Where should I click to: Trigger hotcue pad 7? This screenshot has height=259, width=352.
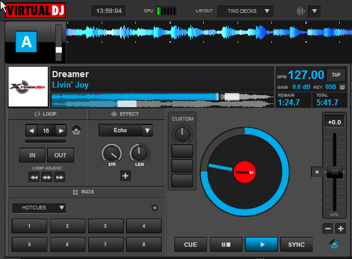coord(106,244)
